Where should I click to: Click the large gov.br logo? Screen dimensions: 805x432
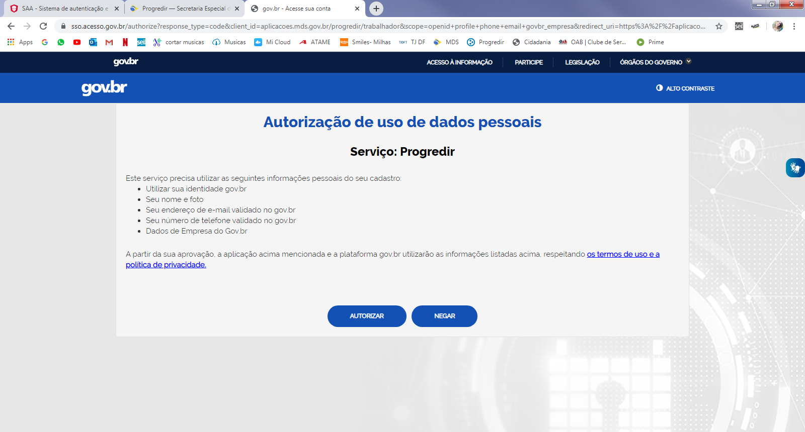coord(104,88)
